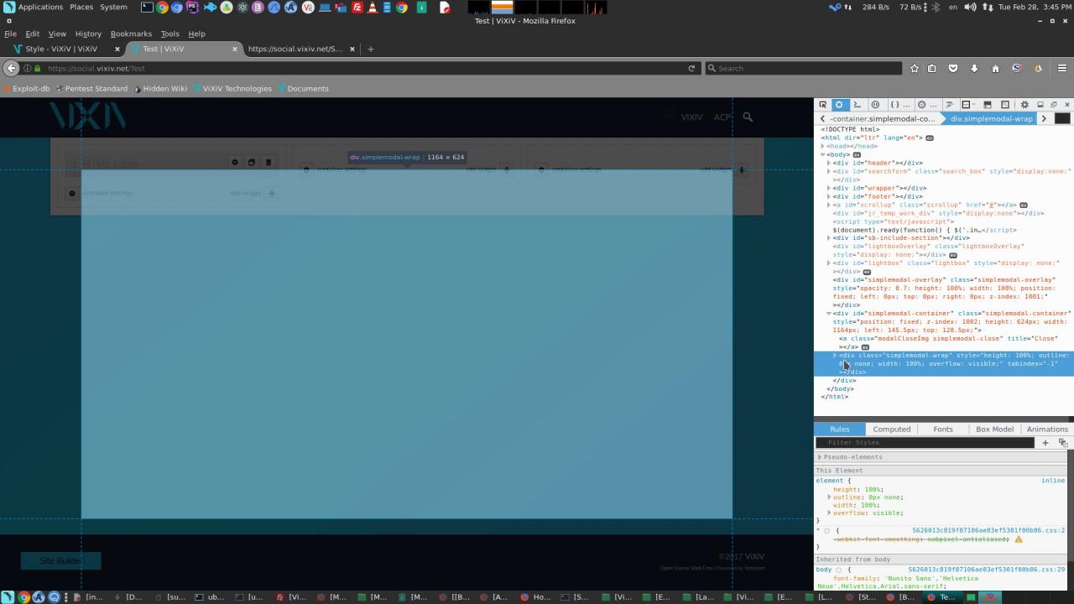Toggle the universal selector rule checkbox
This screenshot has height=604, width=1074.
[x=826, y=531]
